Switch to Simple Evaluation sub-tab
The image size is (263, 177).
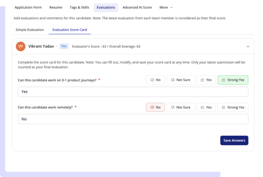[30, 30]
